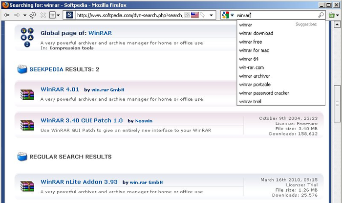The height and width of the screenshot is (203, 342).
Task: Click 'File size: 3.40 MB' text
Action: coord(297,129)
